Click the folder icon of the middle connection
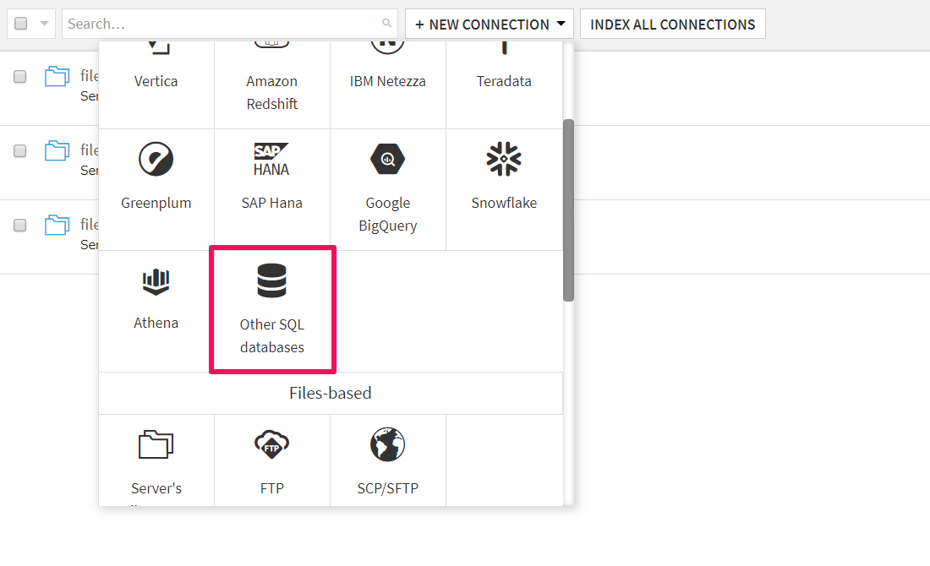This screenshot has width=930, height=566. click(x=57, y=150)
